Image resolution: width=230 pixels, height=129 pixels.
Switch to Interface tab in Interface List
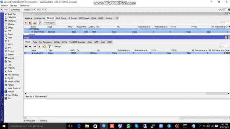28,18
